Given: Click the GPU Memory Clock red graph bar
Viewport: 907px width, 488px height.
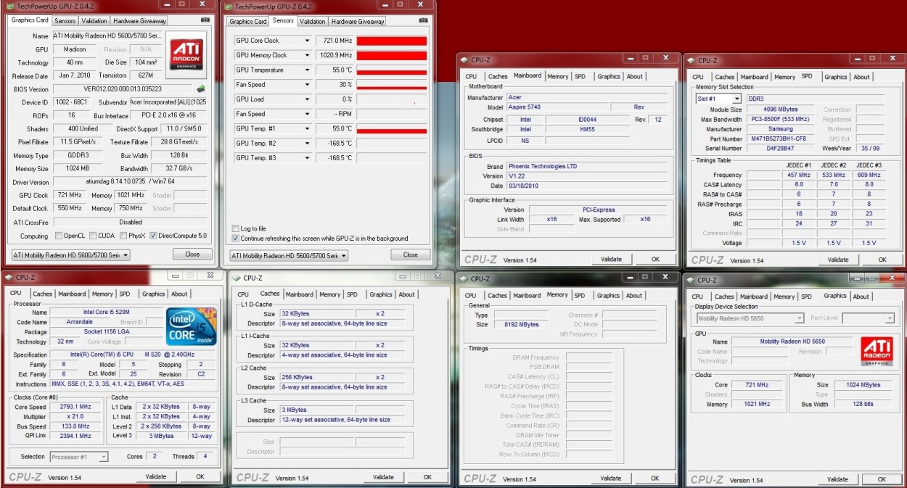Looking at the screenshot, I should coord(391,55).
